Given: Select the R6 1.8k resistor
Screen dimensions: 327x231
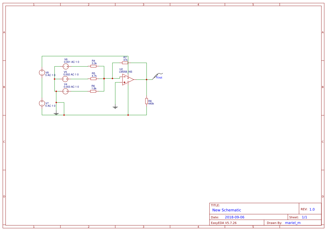Looking at the screenshot, I should (93, 91).
